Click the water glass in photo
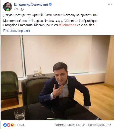Screen dimensions: 114x129 (x=20, y=114)
